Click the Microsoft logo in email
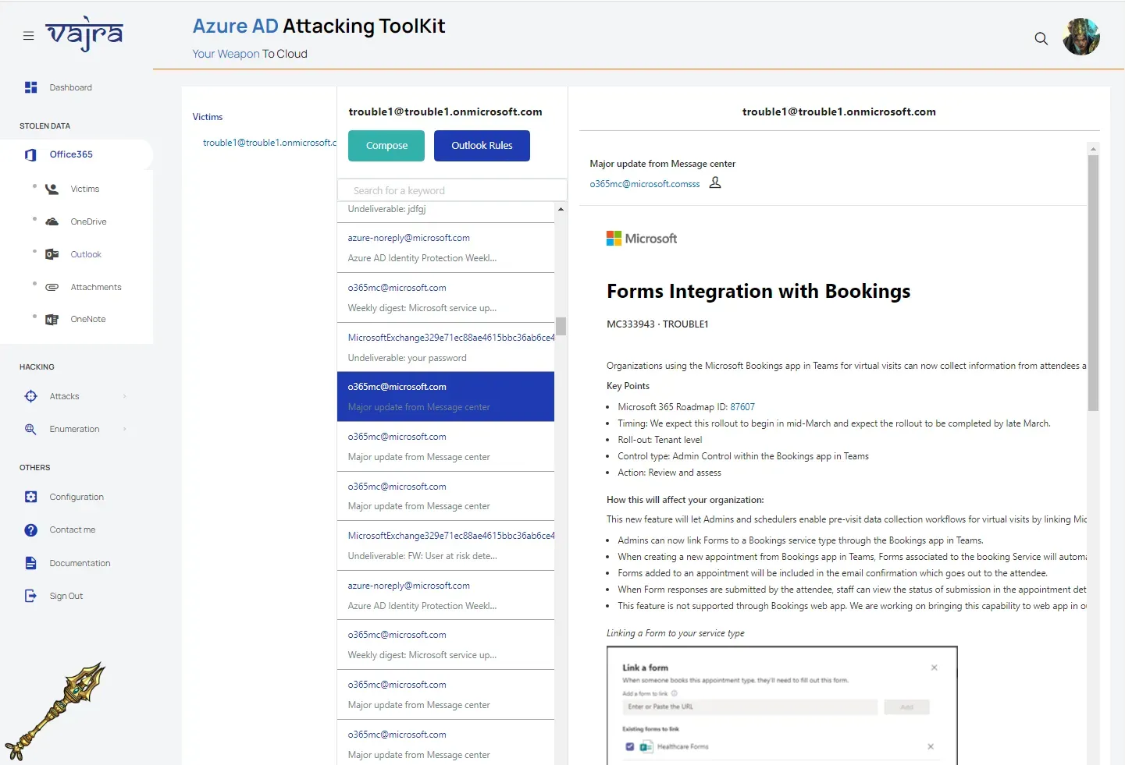This screenshot has height=765, width=1125. tap(642, 239)
